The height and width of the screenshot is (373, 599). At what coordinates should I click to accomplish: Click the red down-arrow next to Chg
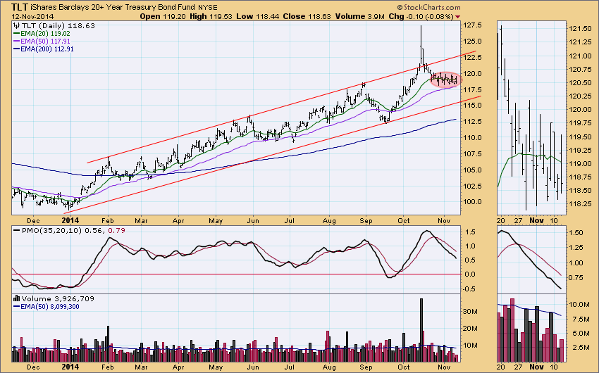[x=477, y=15]
